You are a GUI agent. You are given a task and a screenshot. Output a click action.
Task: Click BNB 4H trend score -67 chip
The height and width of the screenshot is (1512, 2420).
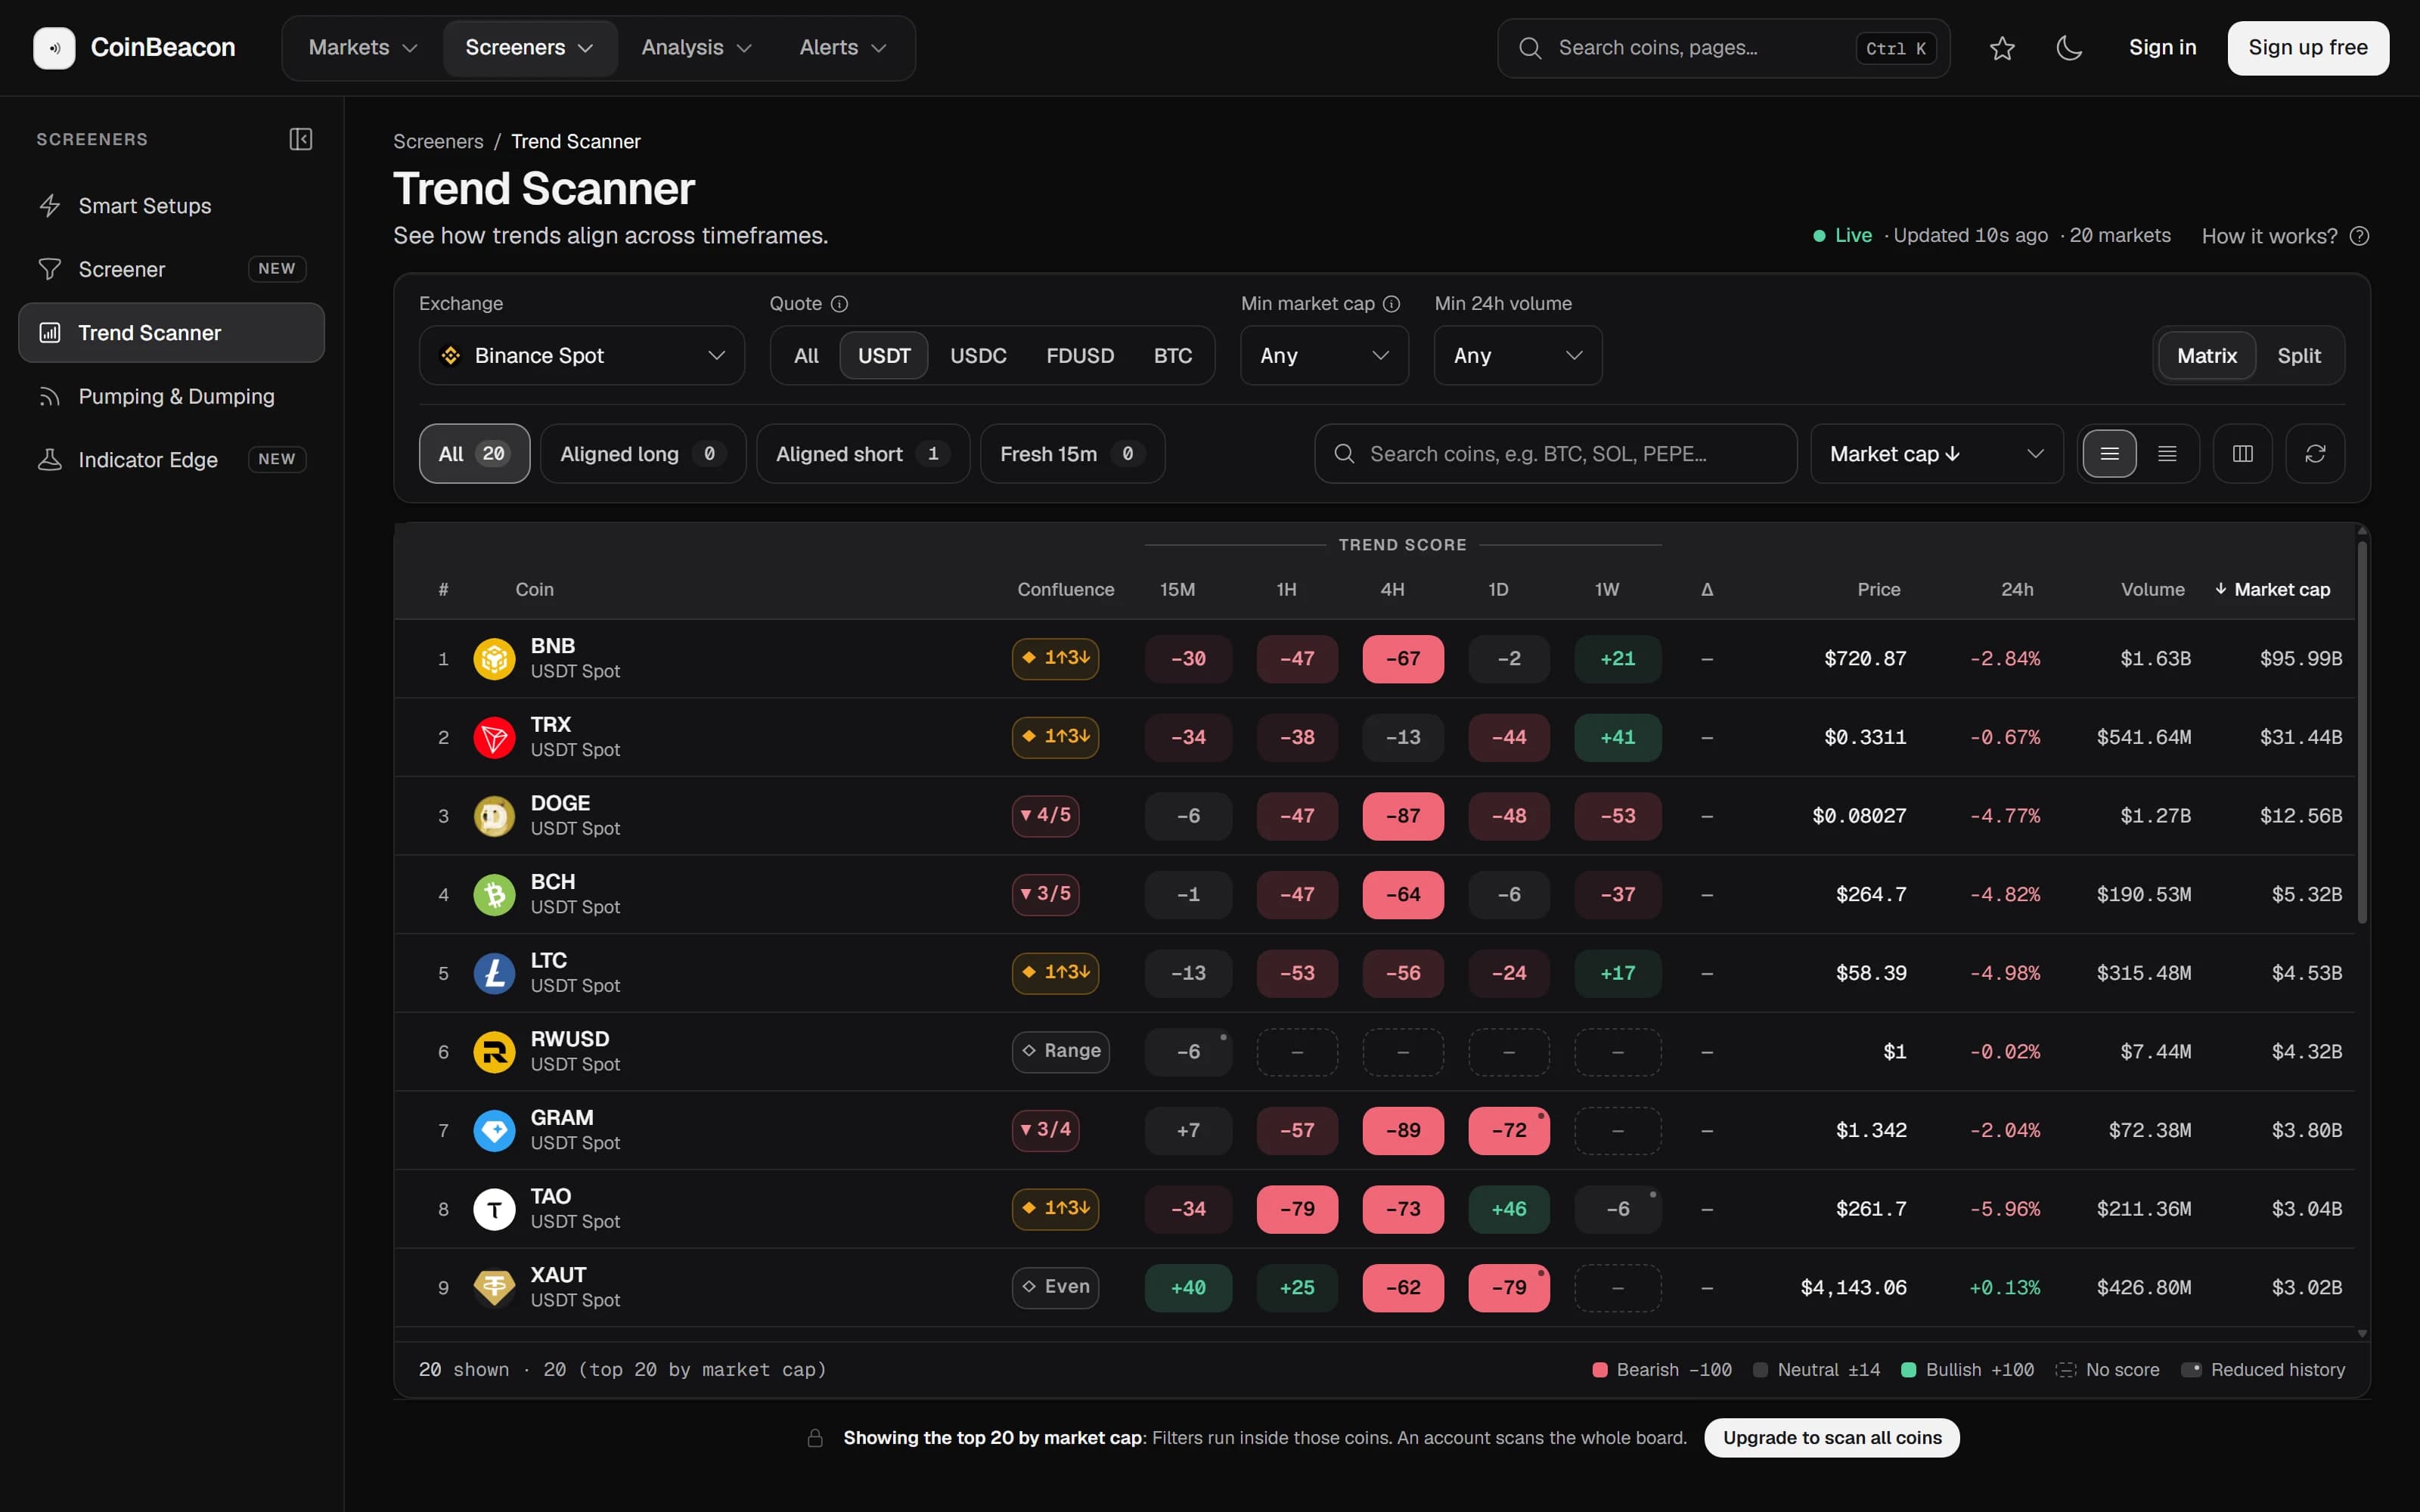click(x=1403, y=659)
